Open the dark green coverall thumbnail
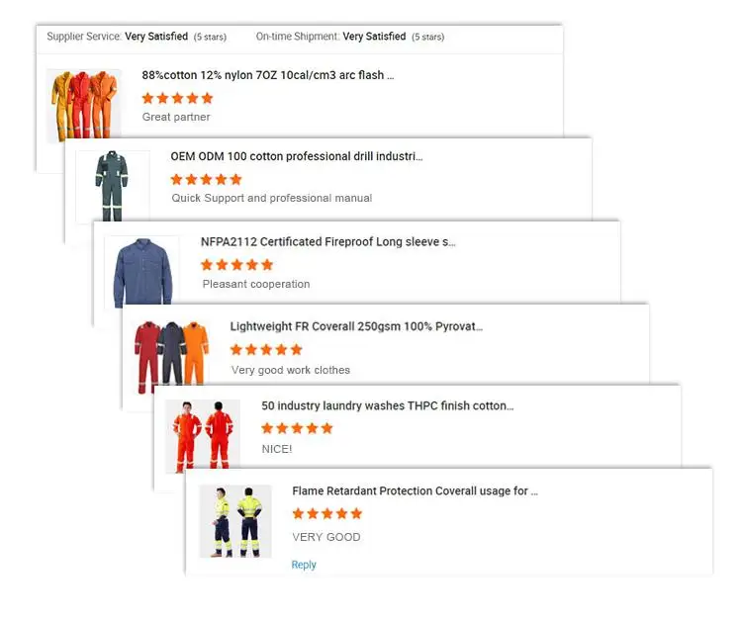 point(113,186)
